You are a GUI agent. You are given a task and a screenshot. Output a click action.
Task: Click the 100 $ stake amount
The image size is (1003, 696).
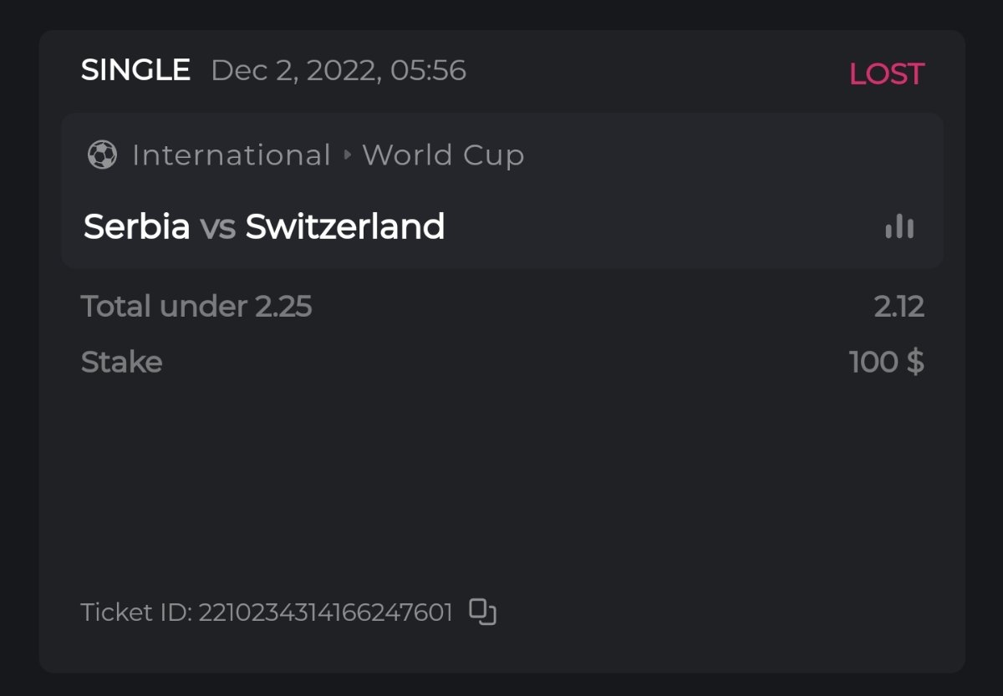[x=886, y=362]
